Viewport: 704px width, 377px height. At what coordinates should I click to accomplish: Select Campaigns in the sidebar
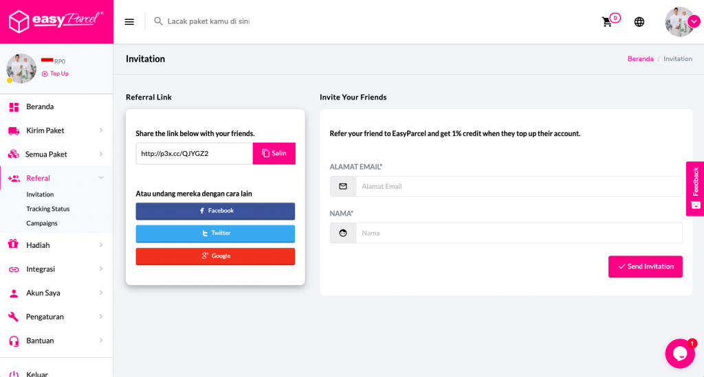(42, 223)
